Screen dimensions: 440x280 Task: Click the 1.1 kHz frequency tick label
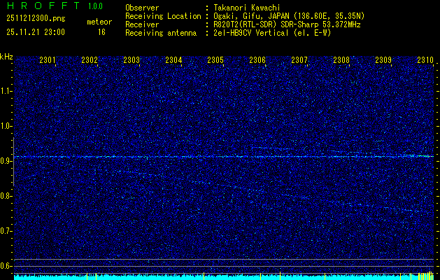click(6, 91)
